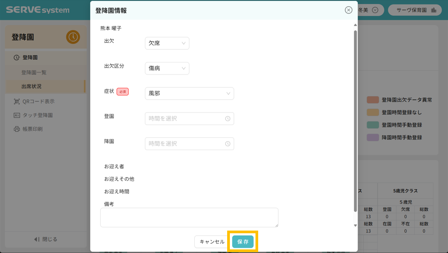Open the 出欠区分 dropdown showing 傷病

pyautogui.click(x=167, y=68)
